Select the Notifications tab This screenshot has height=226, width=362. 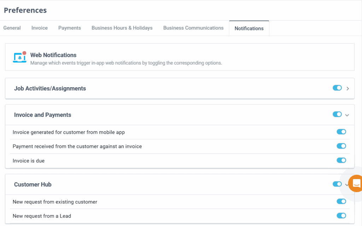249,28
